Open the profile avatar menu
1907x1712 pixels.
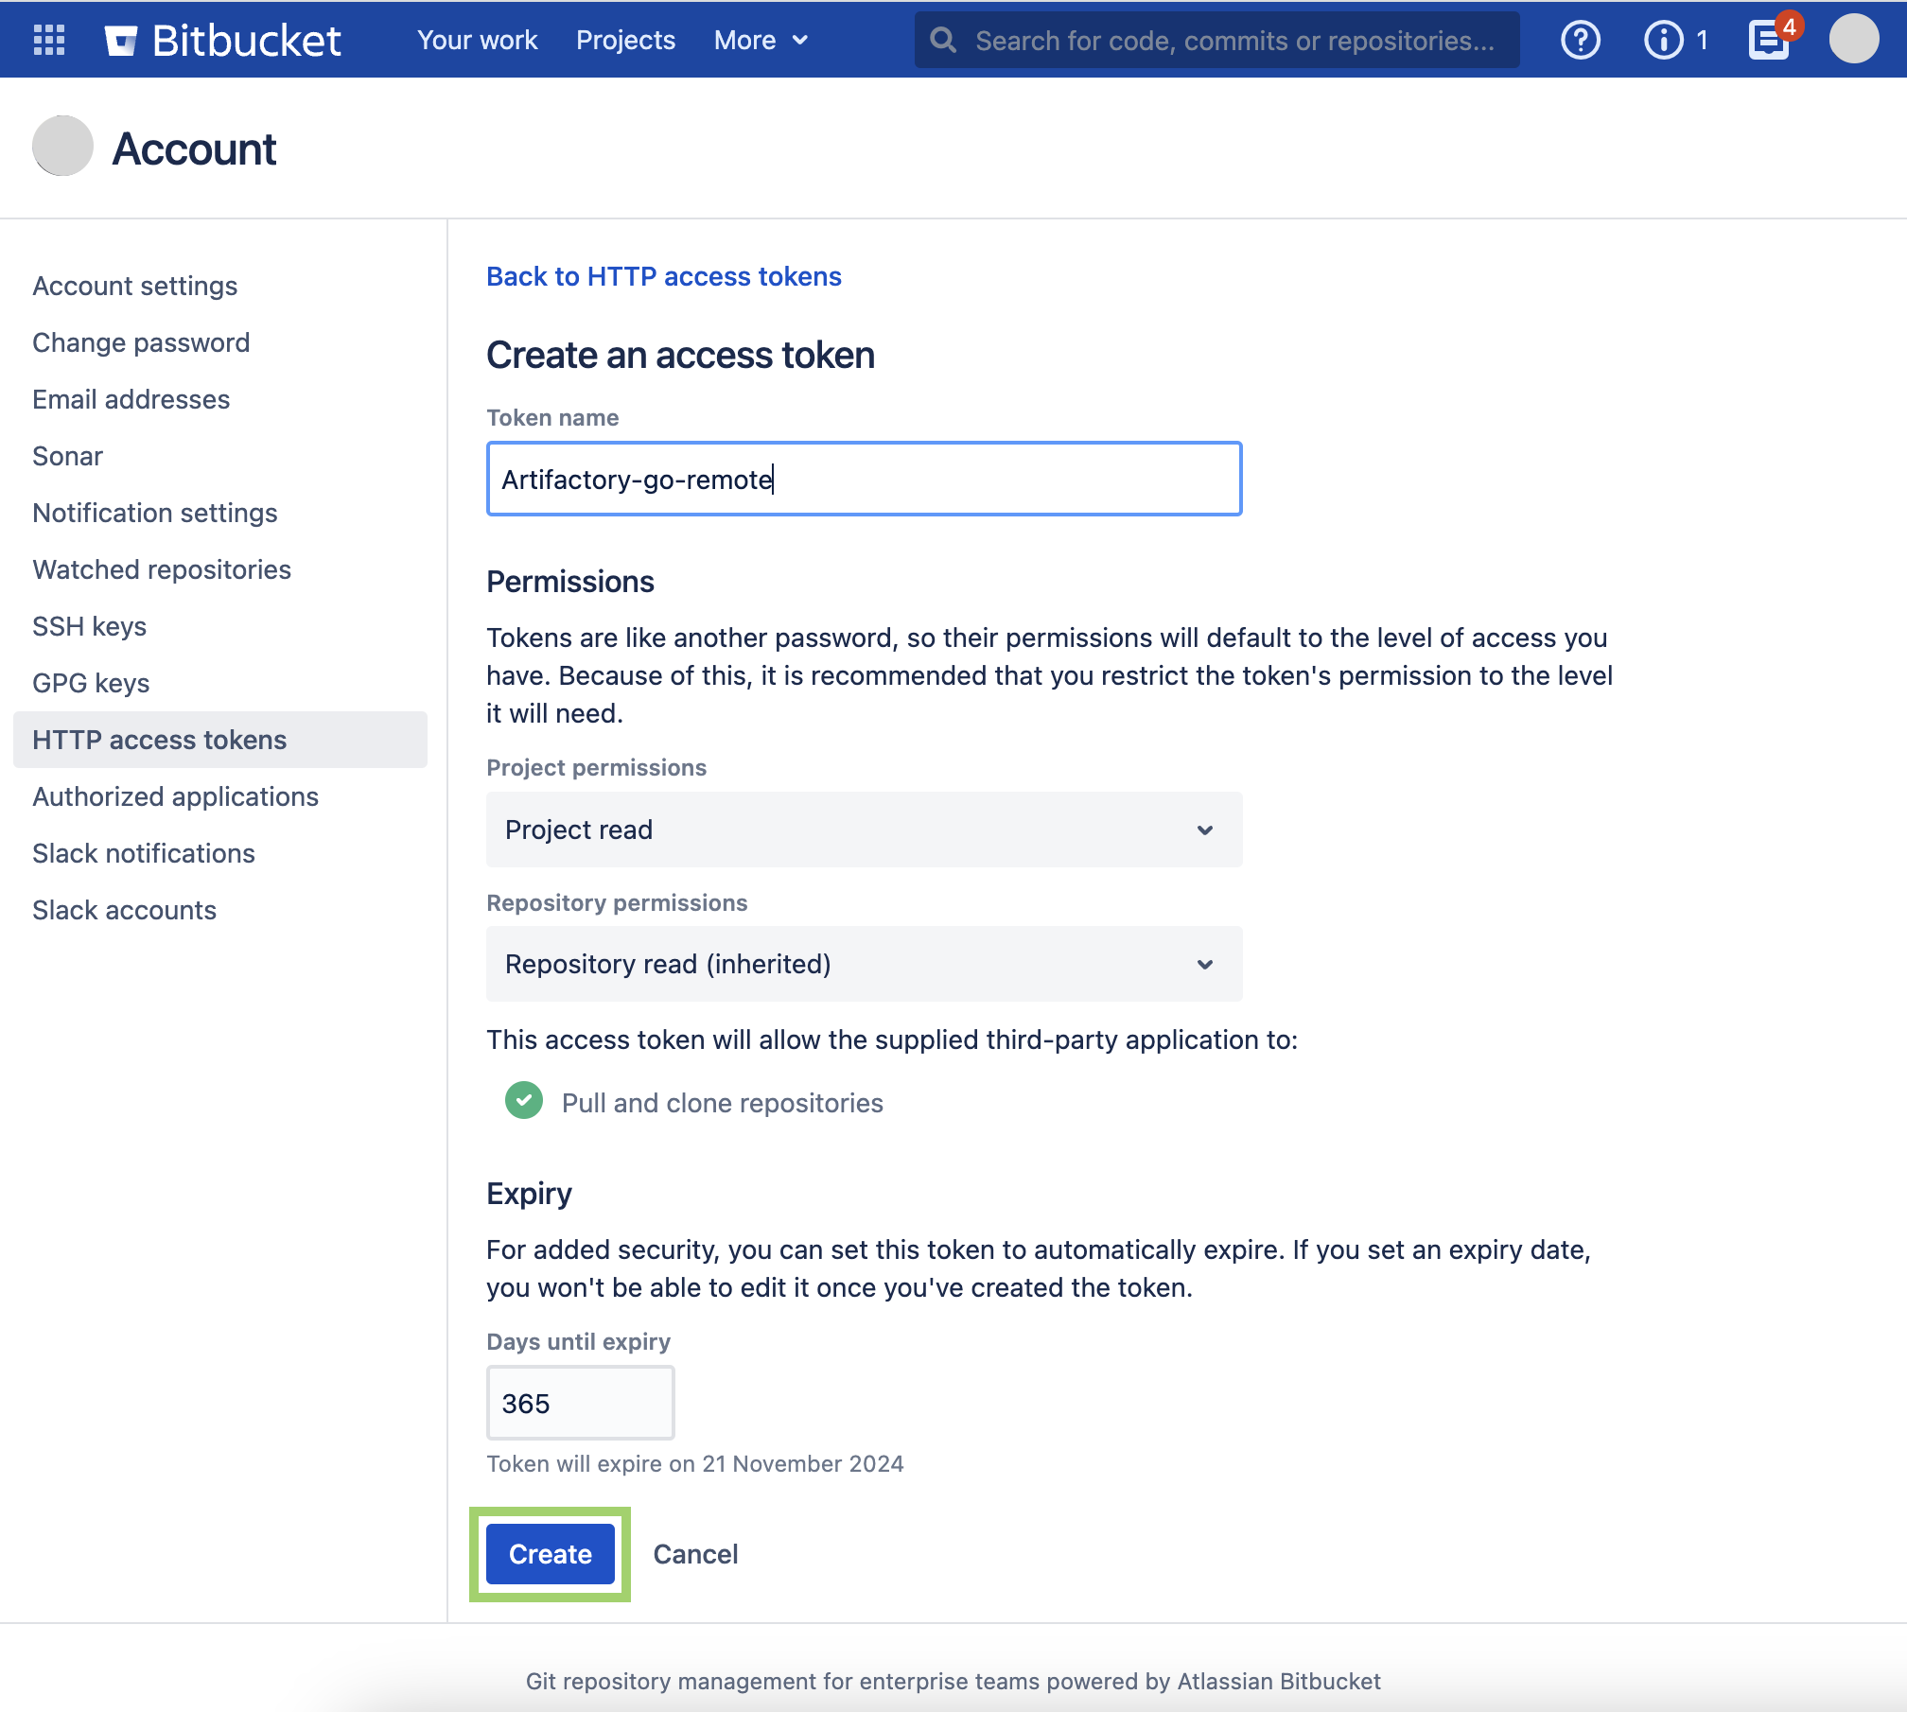click(1854, 38)
